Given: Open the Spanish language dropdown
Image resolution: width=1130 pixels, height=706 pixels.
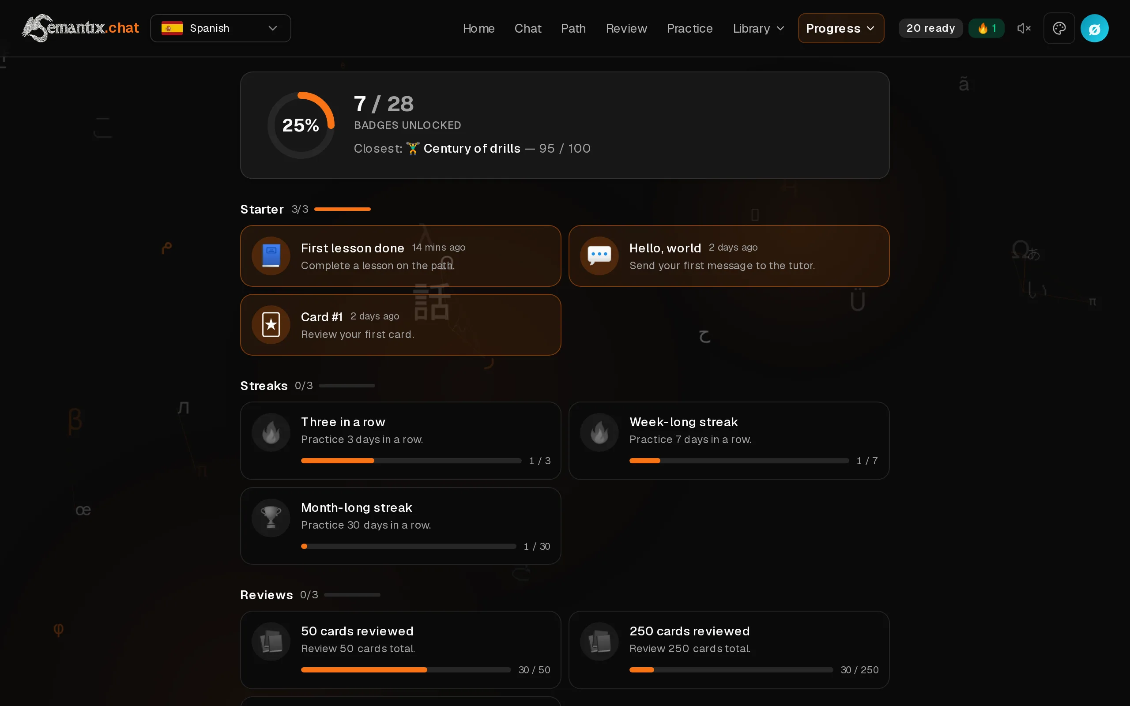Looking at the screenshot, I should (x=220, y=29).
